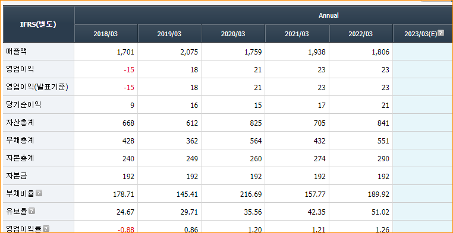This screenshot has height=233, width=453.
Task: Click the 매출액 value 1,806
Action: click(380, 52)
